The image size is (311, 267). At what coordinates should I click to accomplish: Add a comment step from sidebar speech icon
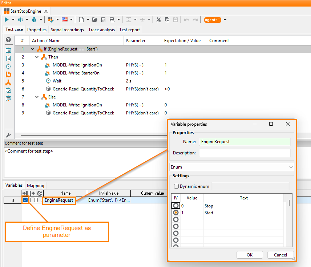point(8,98)
